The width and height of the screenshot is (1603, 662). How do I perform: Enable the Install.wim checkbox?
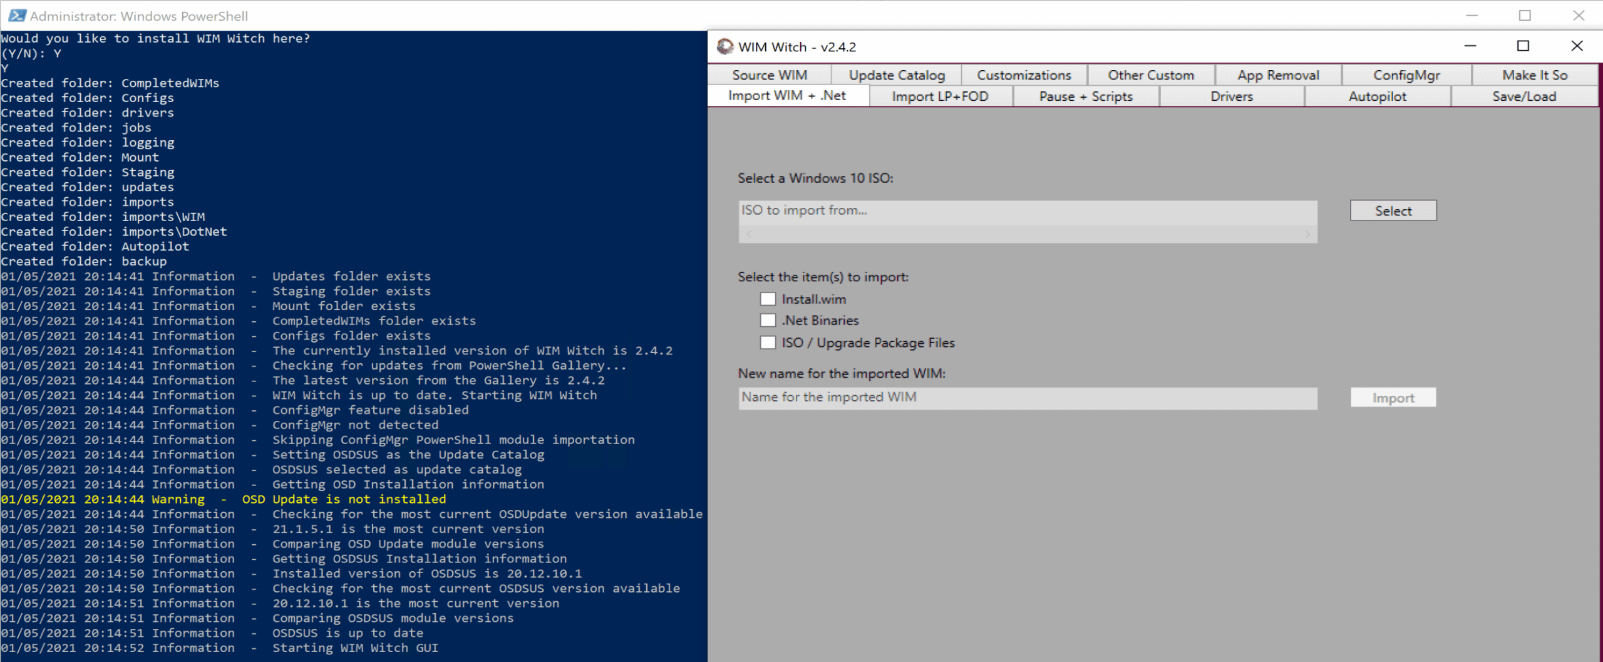[x=768, y=299]
